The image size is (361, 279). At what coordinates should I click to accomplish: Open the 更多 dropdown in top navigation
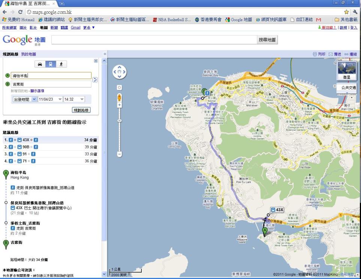tap(89, 27)
